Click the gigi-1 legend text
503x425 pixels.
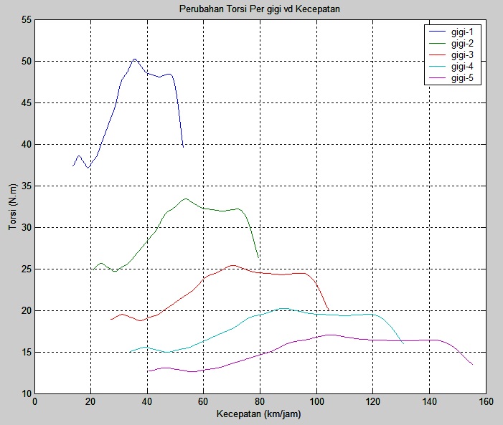[463, 32]
